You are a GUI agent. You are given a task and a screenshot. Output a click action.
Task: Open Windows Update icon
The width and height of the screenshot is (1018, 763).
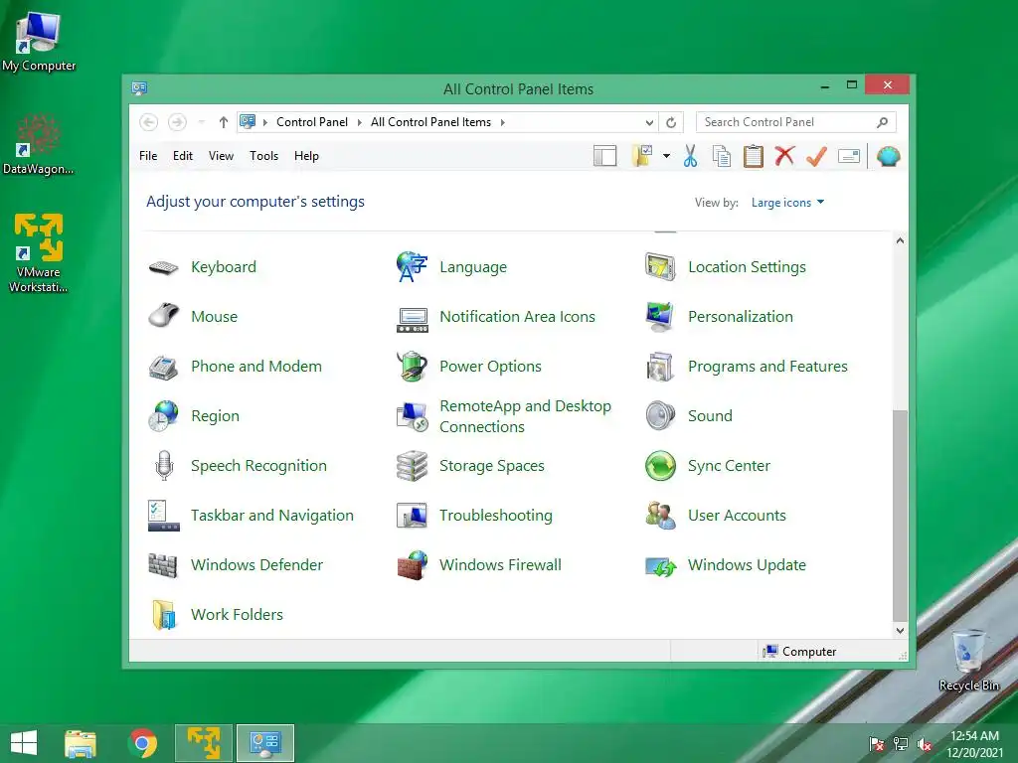[x=660, y=566]
